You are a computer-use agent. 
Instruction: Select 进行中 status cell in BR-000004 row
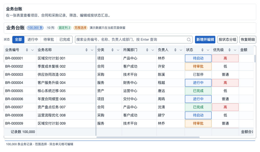coord(198,83)
